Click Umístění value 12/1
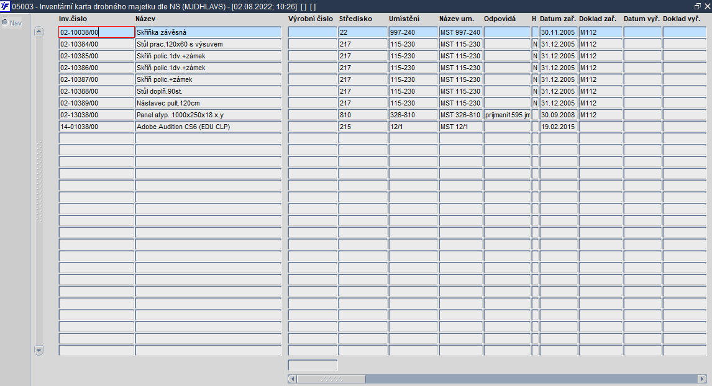Image resolution: width=712 pixels, height=386 pixels. 413,127
